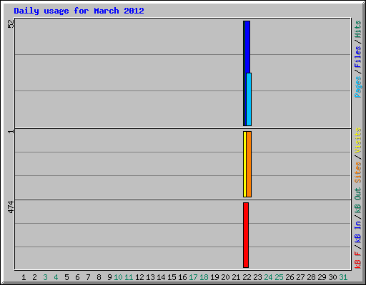Screen dimensions: 366x285
Task: Click day 18 on the x-axis
Action: (x=204, y=277)
